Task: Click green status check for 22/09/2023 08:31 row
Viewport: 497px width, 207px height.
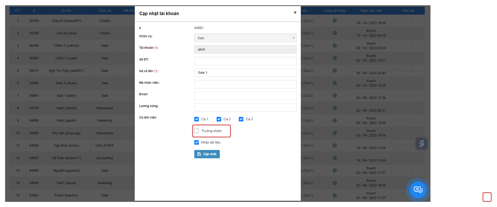Action: (x=335, y=108)
